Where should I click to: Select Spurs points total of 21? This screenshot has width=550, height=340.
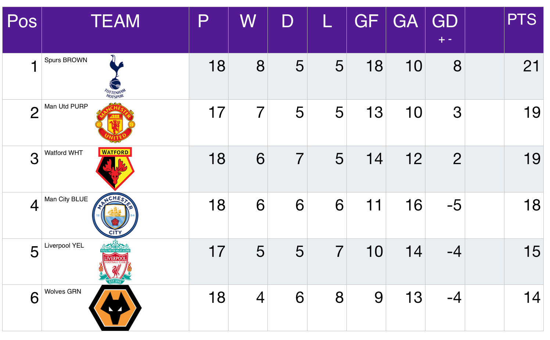pyautogui.click(x=531, y=66)
